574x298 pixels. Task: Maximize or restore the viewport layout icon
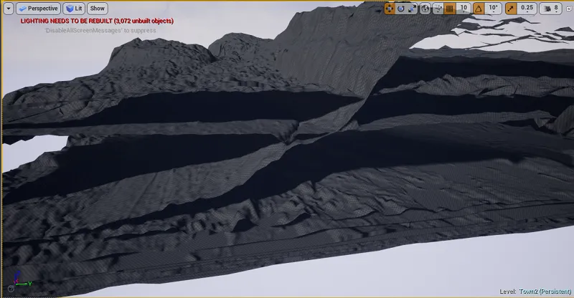(x=569, y=9)
